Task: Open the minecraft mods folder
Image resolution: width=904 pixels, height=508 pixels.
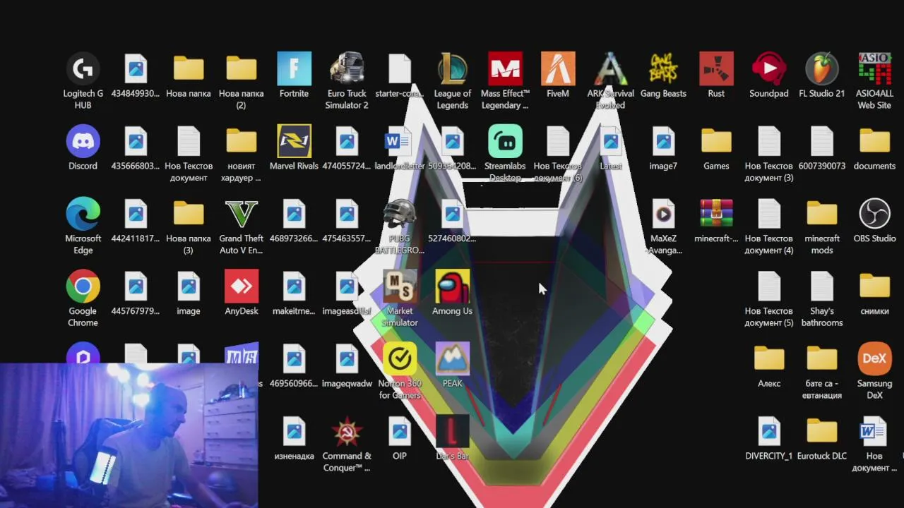Action: click(822, 226)
